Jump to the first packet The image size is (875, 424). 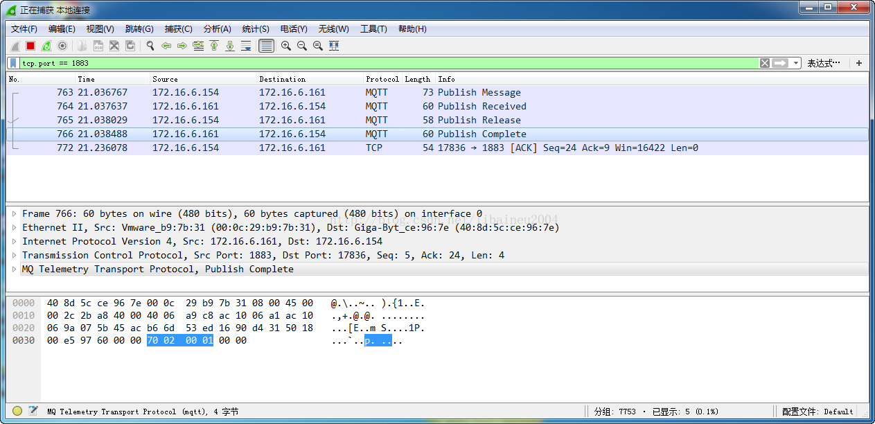pyautogui.click(x=214, y=46)
